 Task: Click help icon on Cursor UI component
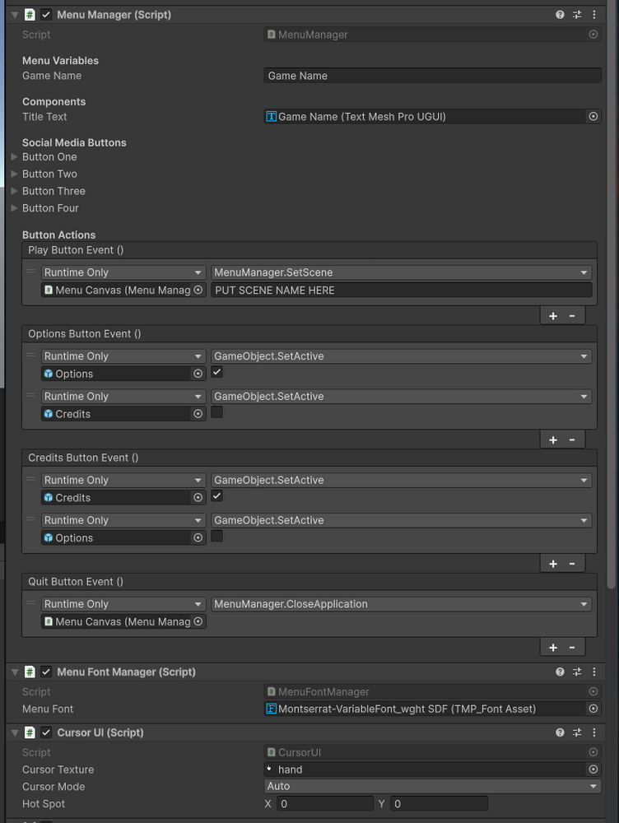pyautogui.click(x=560, y=732)
